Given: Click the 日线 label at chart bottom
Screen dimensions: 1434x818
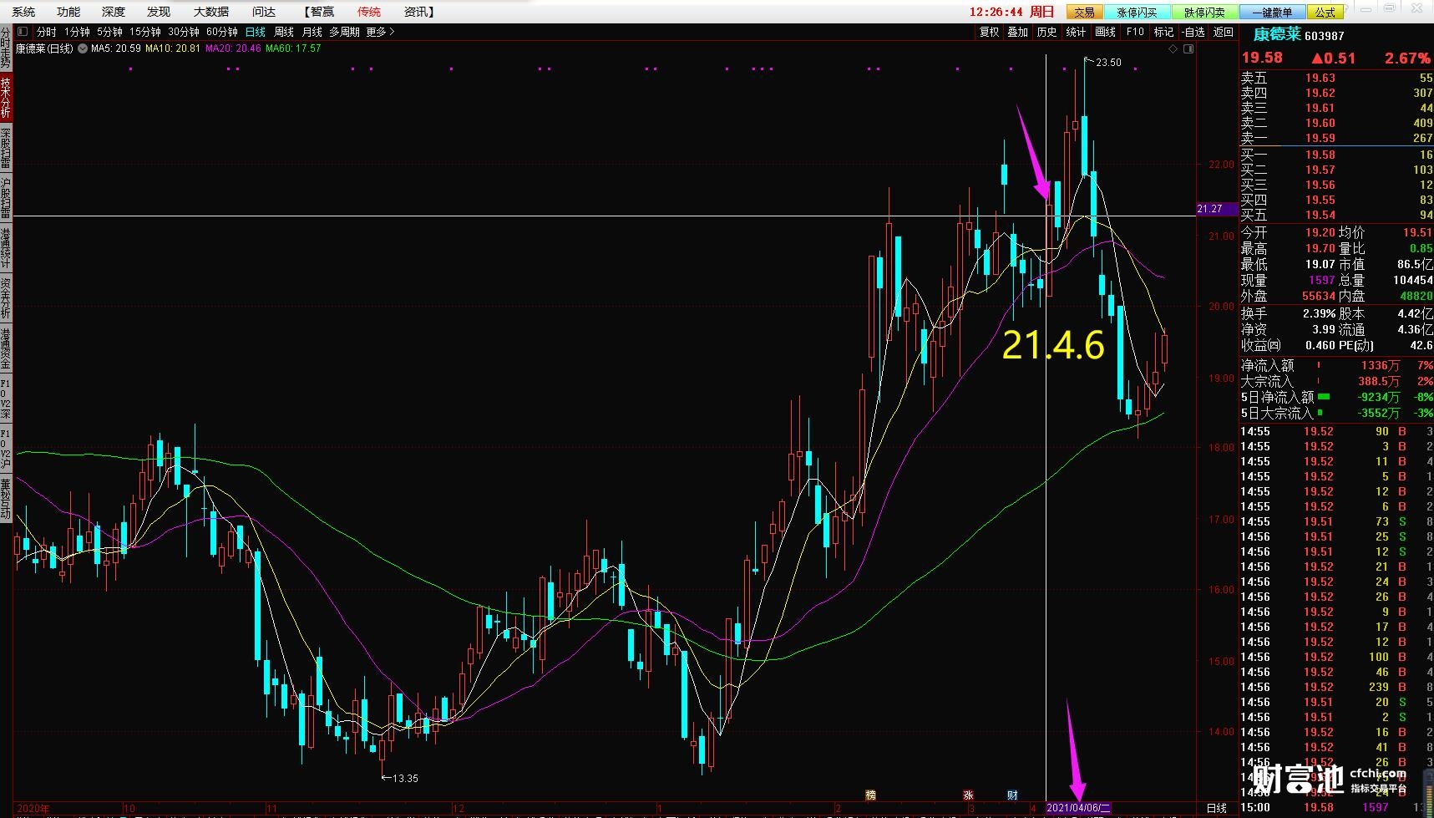Looking at the screenshot, I should (x=1217, y=808).
